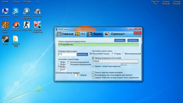Viewport: 183px width, 103px height.
Task: Click the uTorrent desktop label
Action: 16,2
